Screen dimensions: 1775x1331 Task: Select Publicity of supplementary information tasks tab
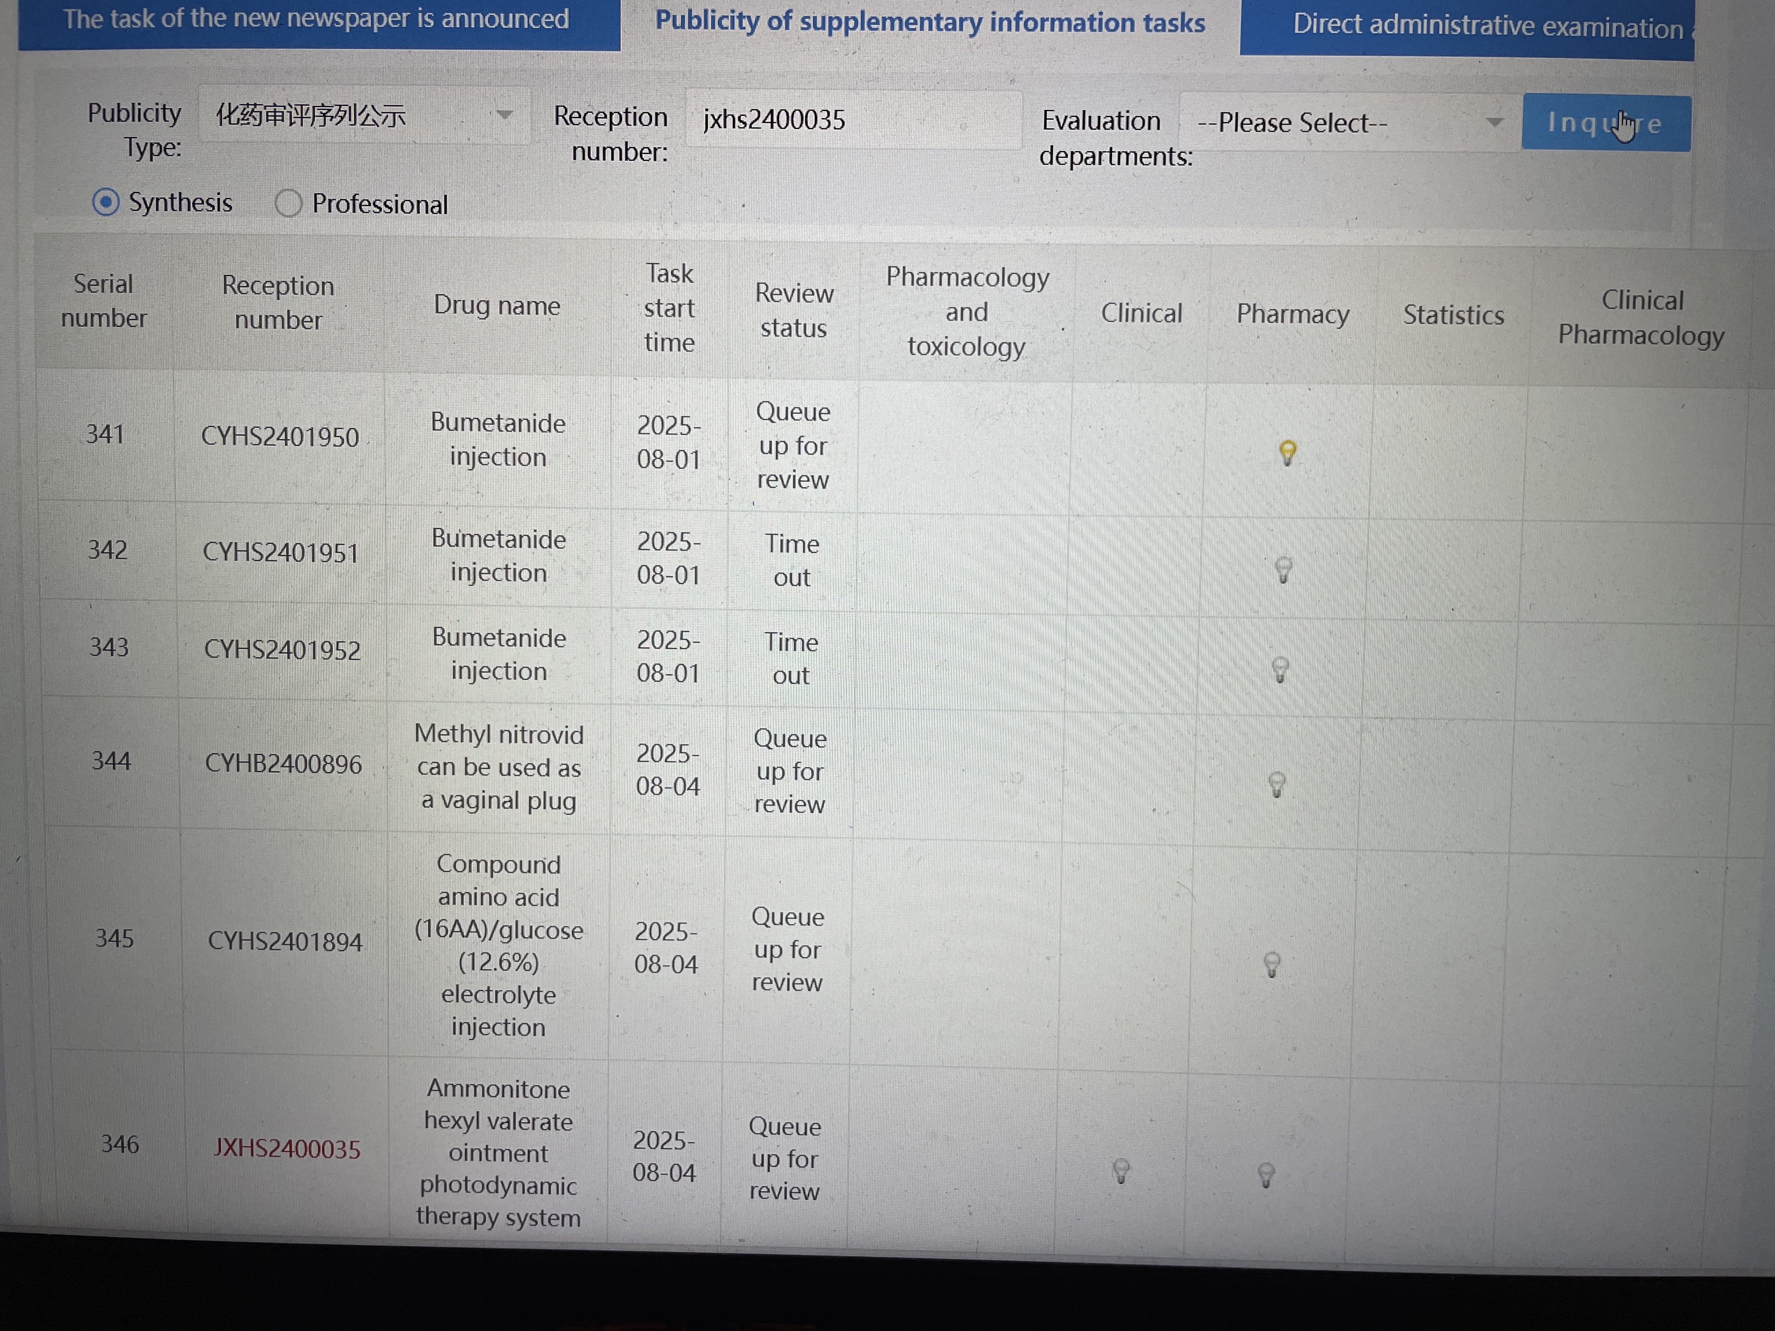[x=929, y=22]
